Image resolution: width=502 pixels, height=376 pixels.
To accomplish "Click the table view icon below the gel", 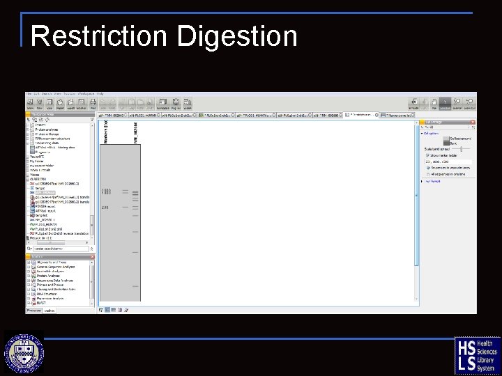I will (114, 310).
